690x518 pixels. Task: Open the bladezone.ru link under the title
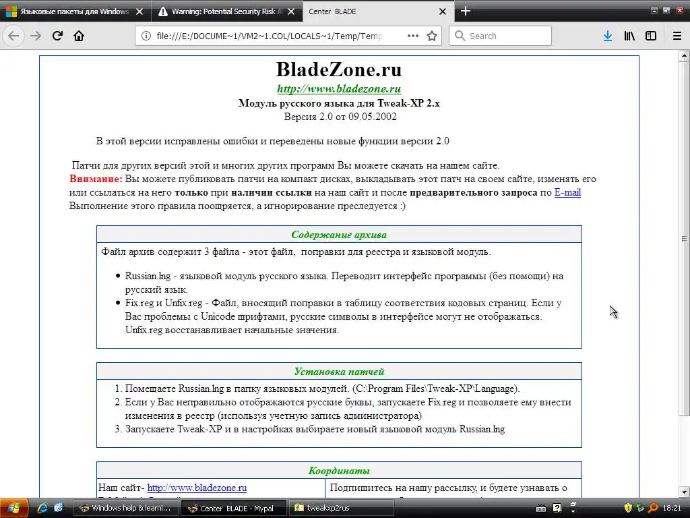click(339, 88)
